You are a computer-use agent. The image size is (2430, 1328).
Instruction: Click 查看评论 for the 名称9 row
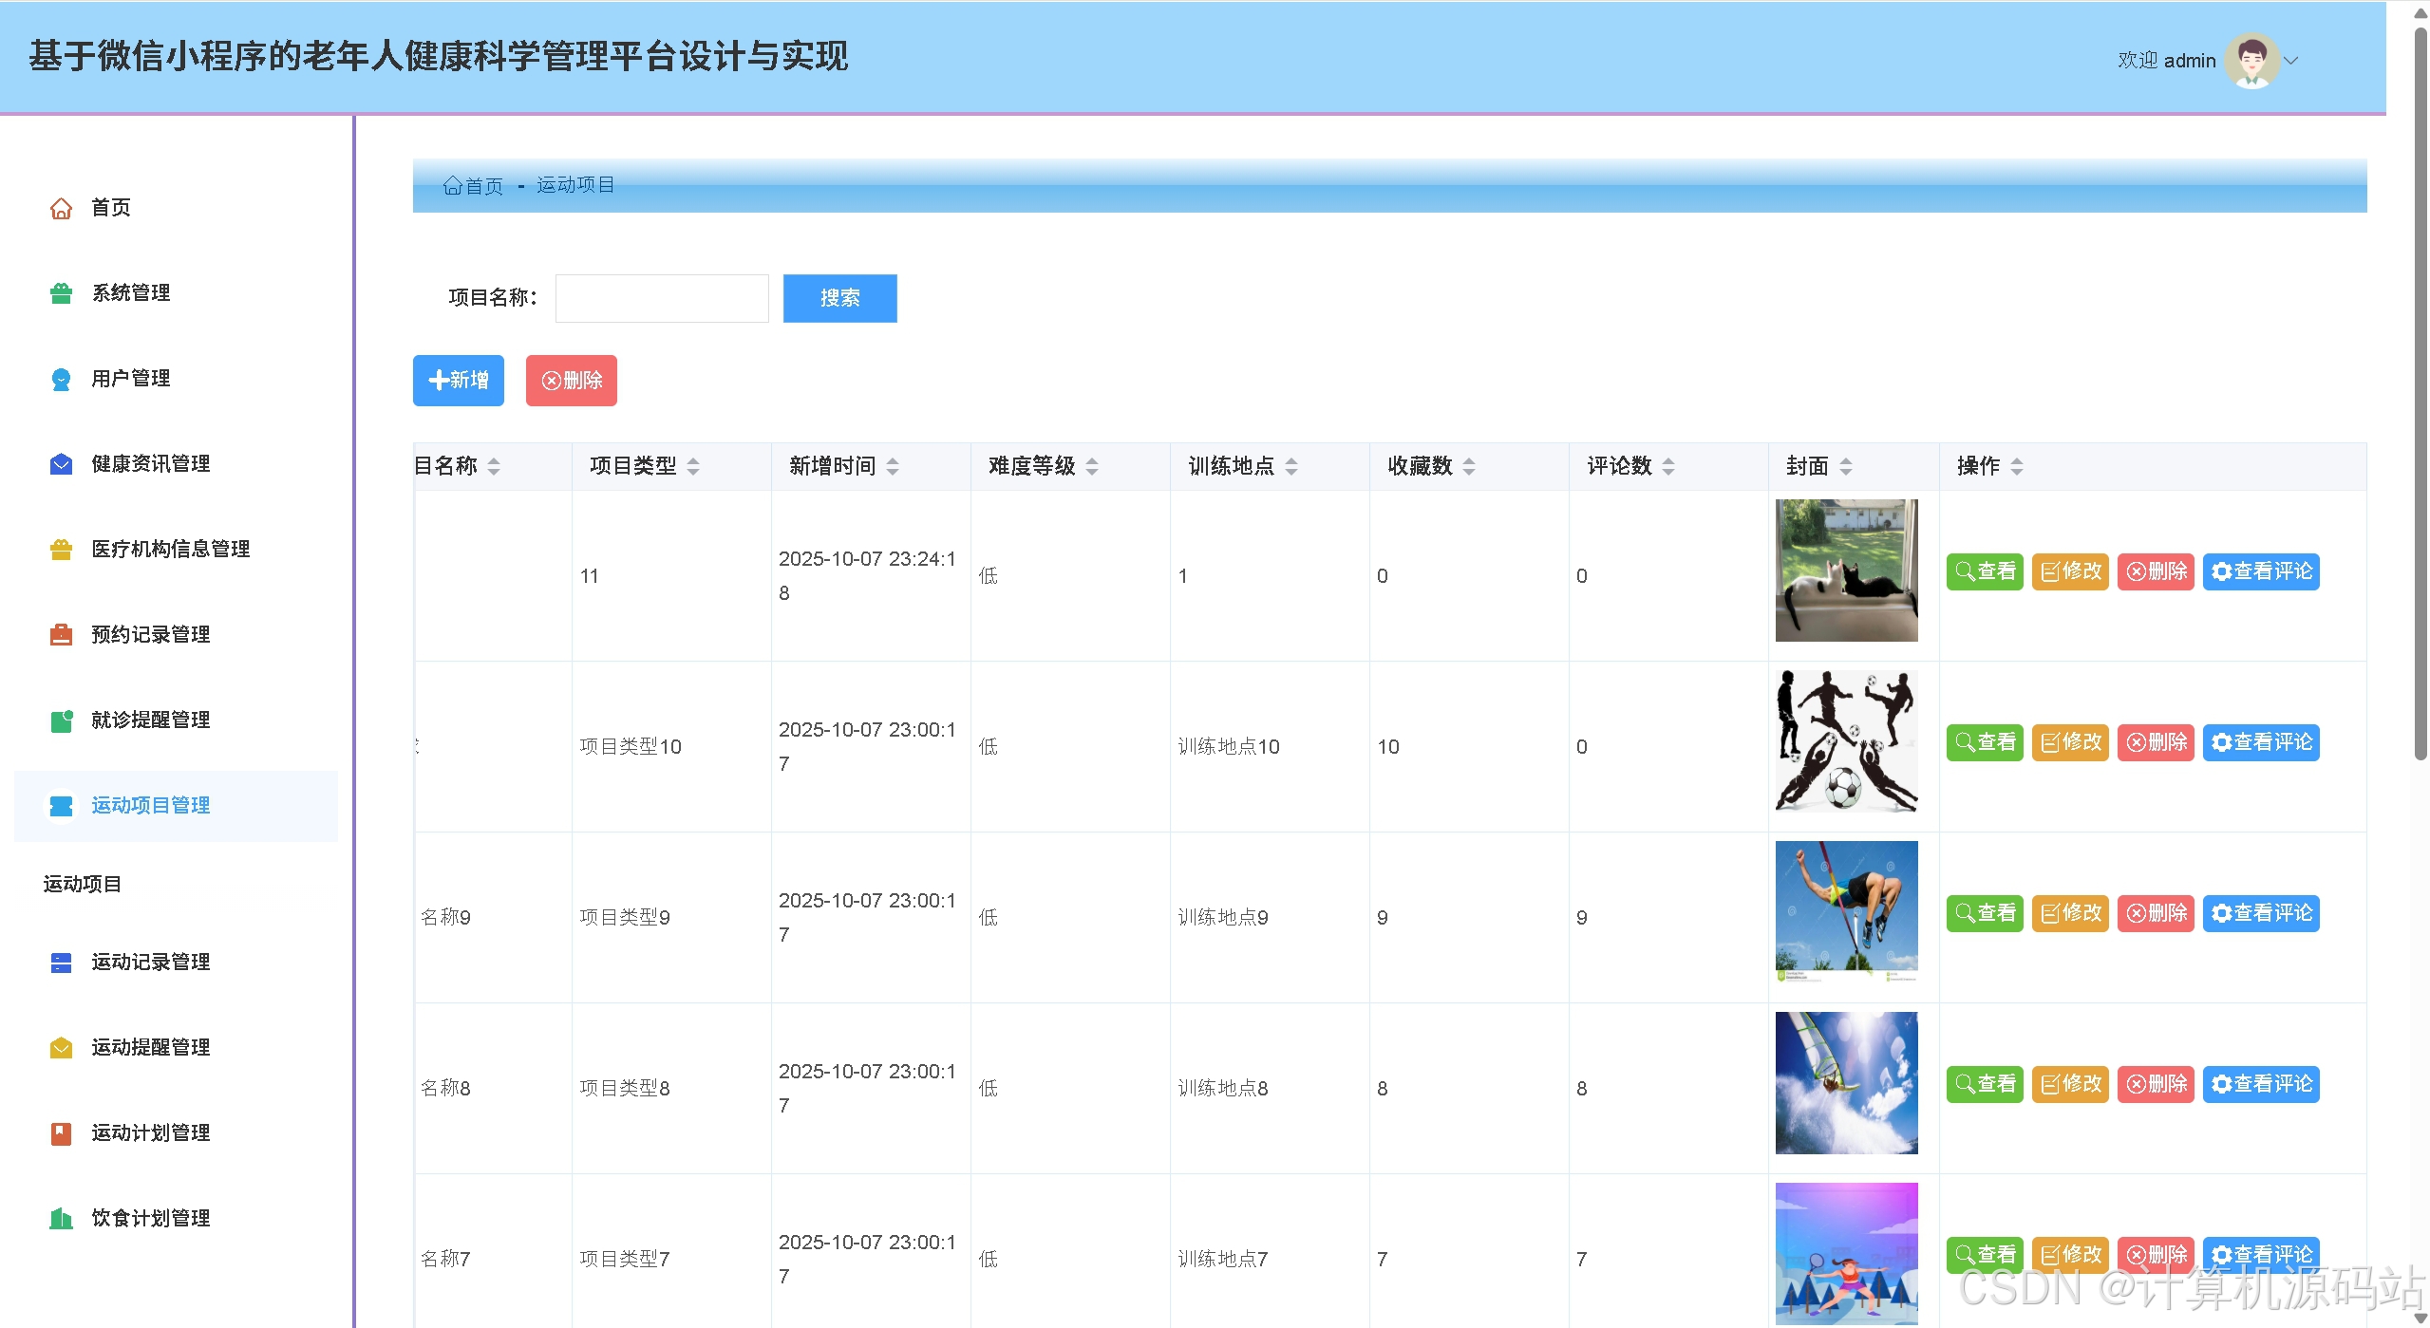click(x=2261, y=913)
